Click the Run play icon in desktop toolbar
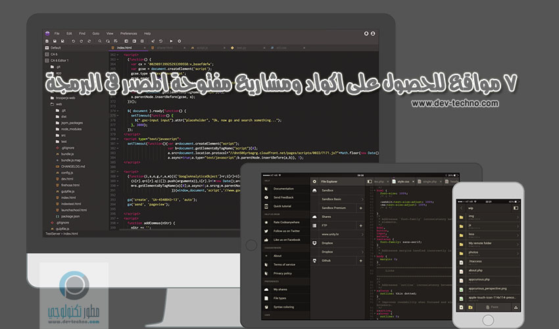The image size is (559, 329). (x=171, y=41)
